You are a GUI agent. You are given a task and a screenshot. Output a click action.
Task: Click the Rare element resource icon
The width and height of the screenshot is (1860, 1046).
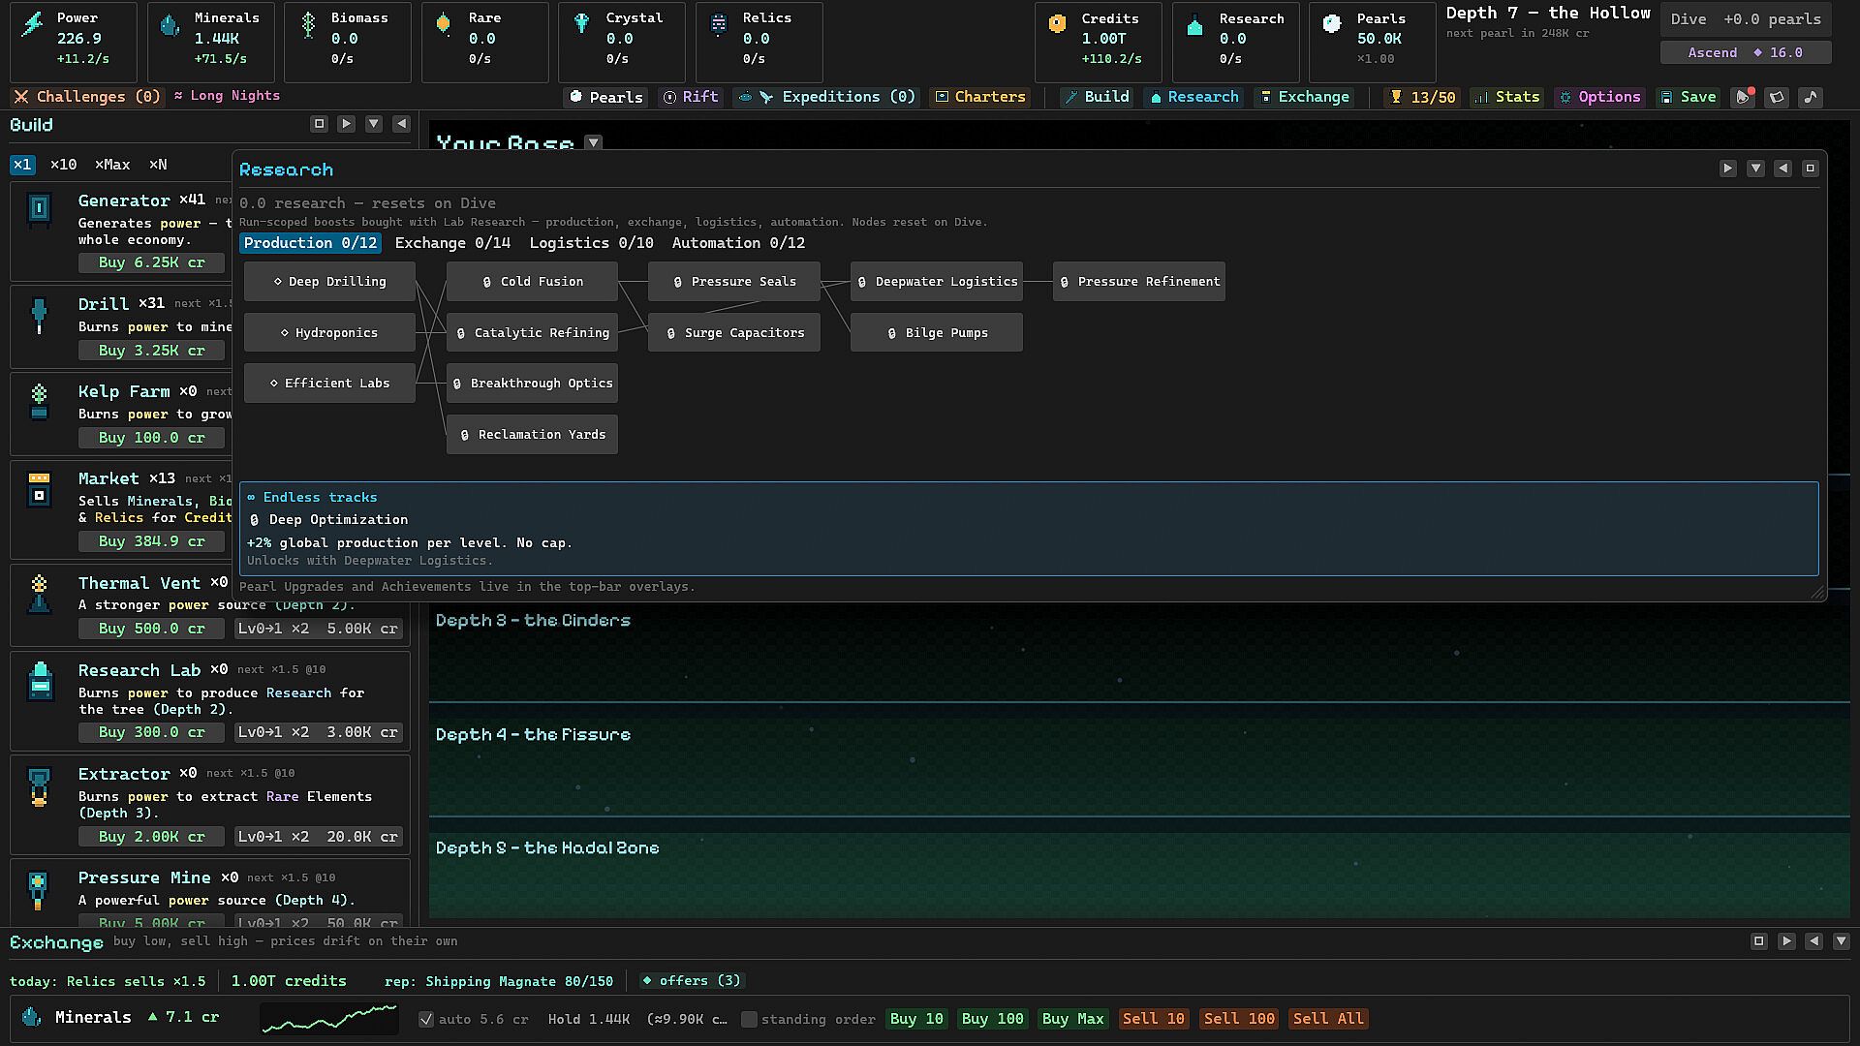[x=444, y=24]
